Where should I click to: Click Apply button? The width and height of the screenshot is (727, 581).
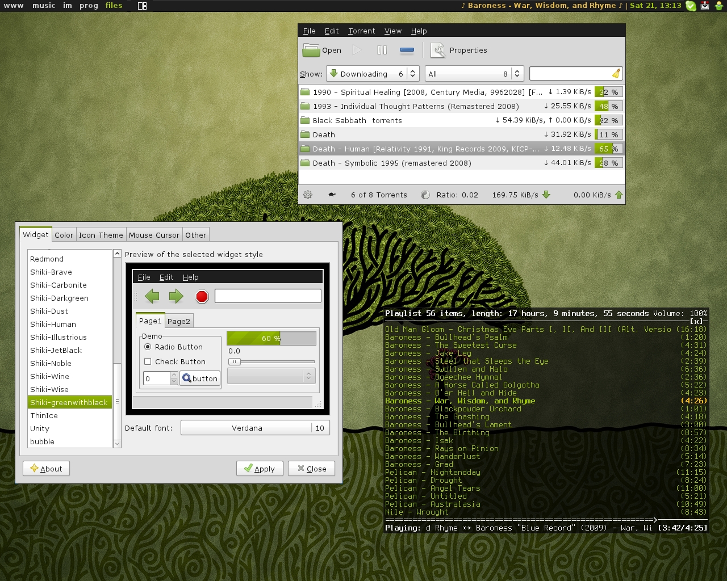pos(260,469)
